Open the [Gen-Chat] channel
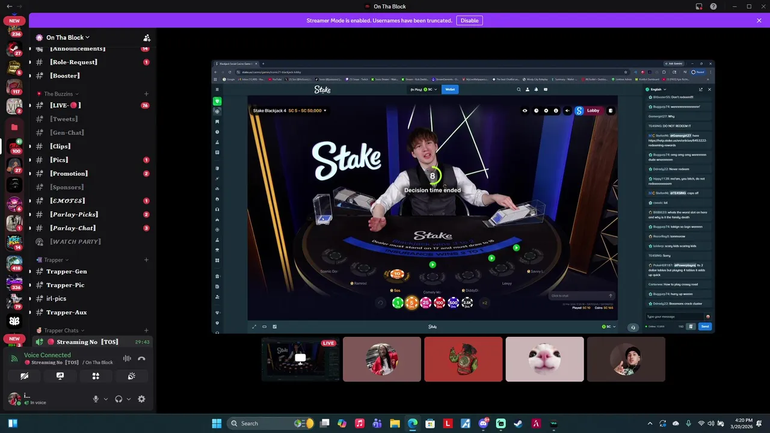The width and height of the screenshot is (770, 433). [x=93, y=132]
